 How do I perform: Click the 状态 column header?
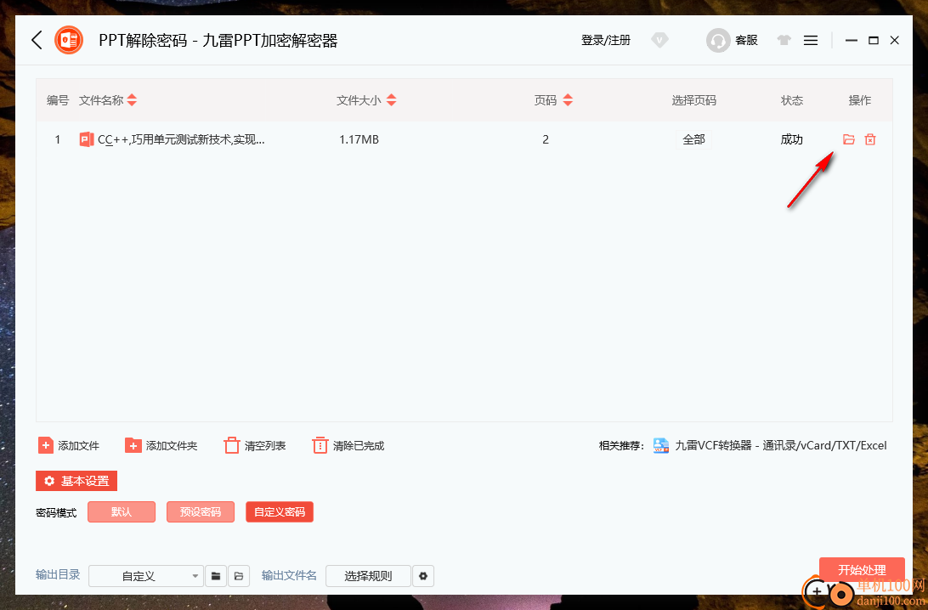[792, 100]
